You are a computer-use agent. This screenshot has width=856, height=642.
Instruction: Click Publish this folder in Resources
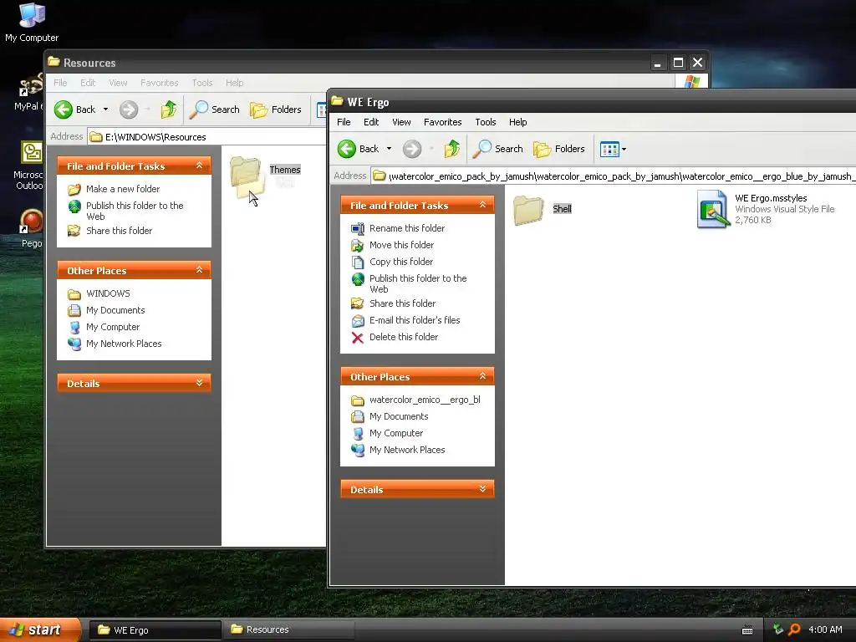pos(135,211)
